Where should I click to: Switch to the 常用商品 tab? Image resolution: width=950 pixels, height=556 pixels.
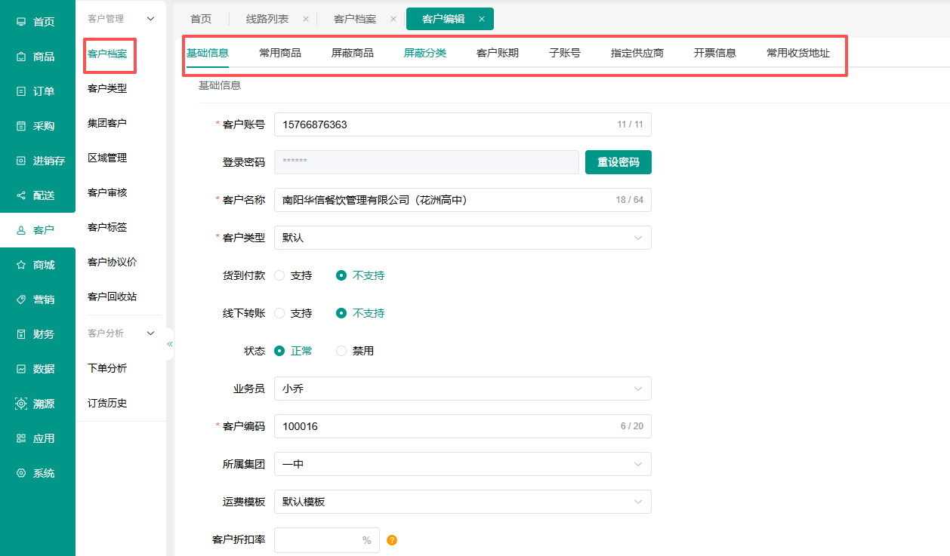coord(280,53)
